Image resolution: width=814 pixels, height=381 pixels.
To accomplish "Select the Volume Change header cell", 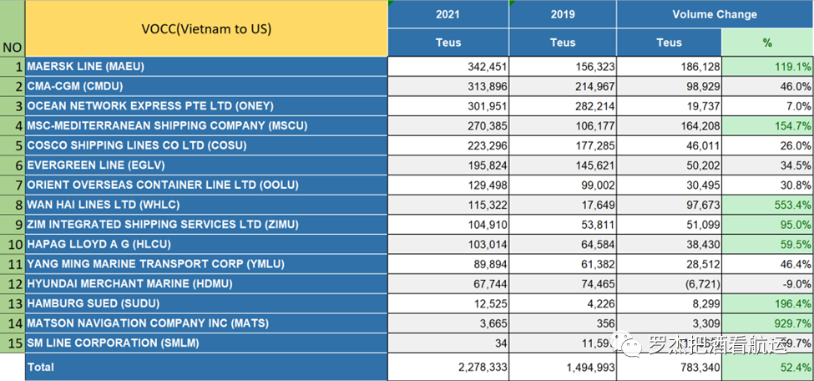I will [714, 14].
